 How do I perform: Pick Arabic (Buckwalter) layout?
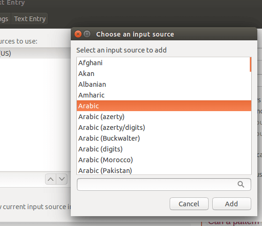point(164,138)
